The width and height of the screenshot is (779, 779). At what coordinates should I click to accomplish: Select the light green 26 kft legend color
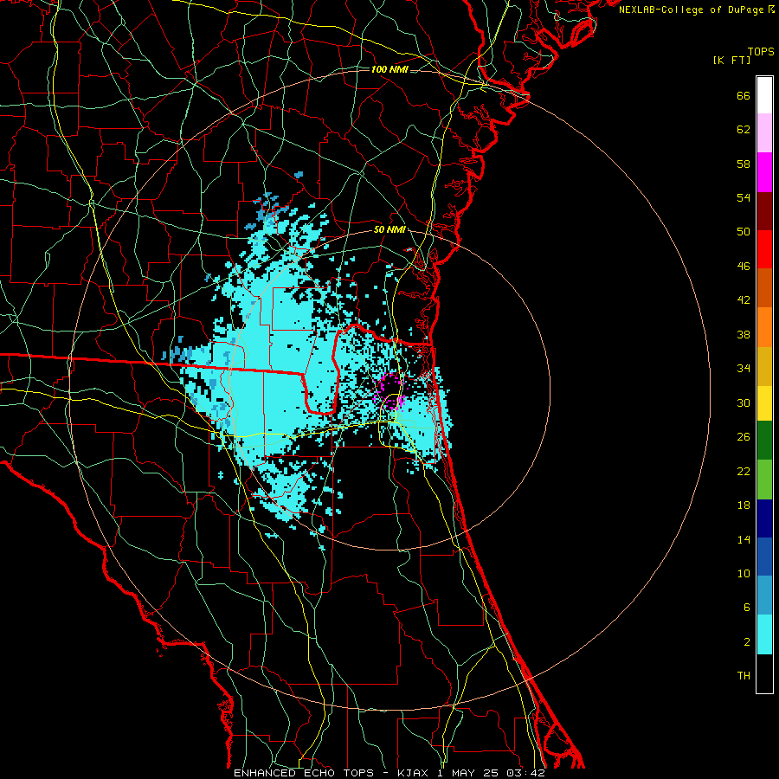coord(764,480)
